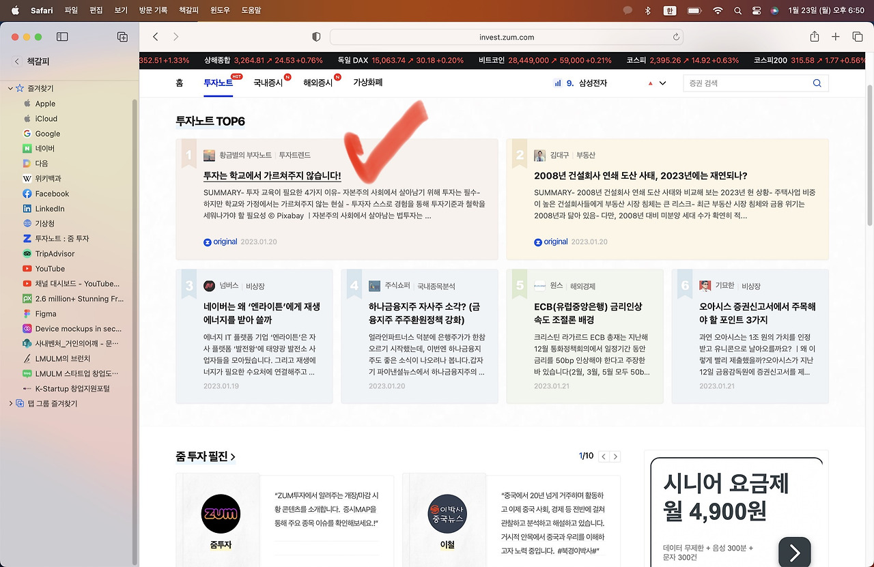The image size is (874, 567).
Task: Click the ZUM 줌투자 profile logo
Action: 221,514
